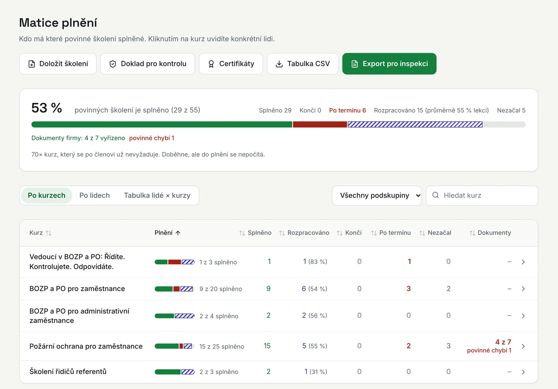Click the Plnění ascending sort arrow
Viewport: 558px width, 389px height.
pos(178,233)
